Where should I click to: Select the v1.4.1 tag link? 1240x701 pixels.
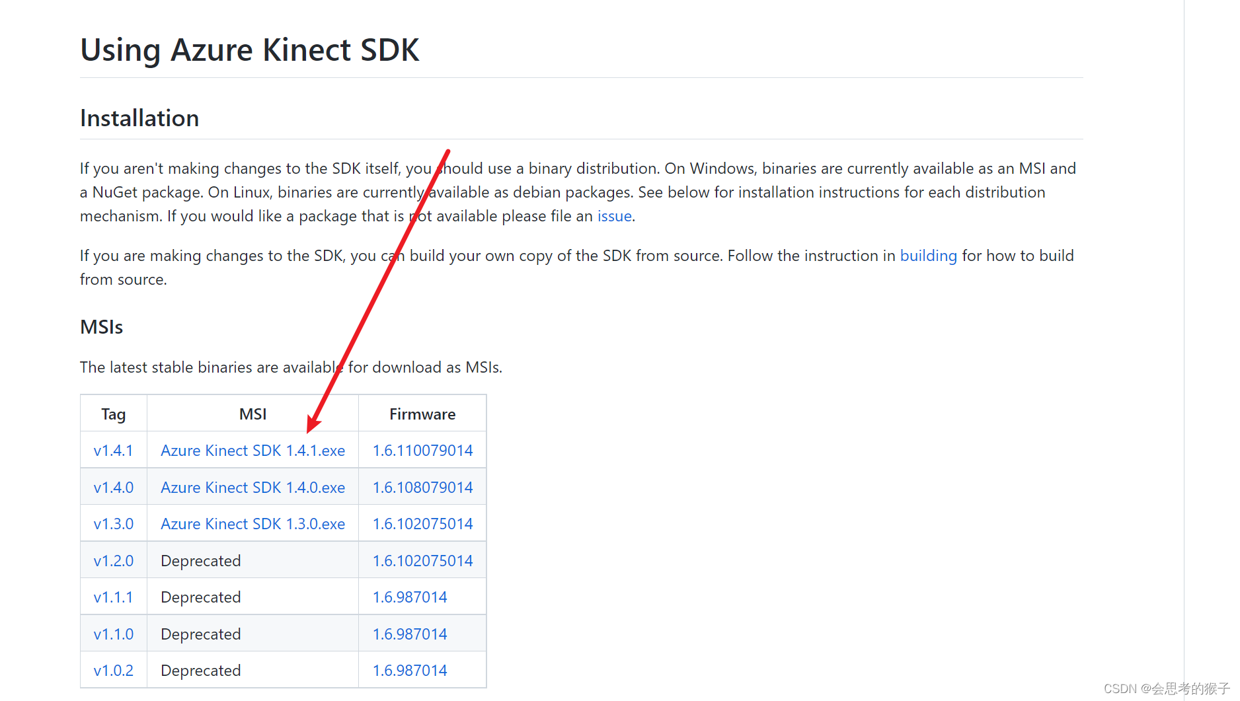tap(113, 450)
